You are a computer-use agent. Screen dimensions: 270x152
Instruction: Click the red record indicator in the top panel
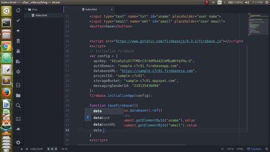click(x=207, y=3)
